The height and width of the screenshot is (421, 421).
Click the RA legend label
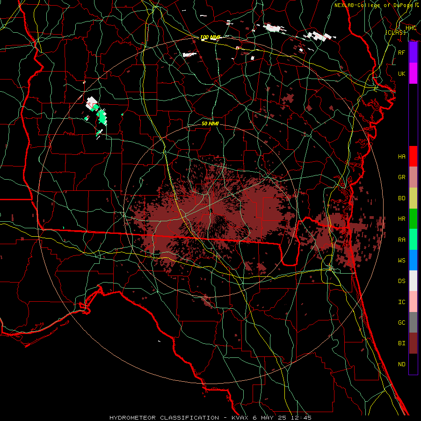[x=402, y=240]
